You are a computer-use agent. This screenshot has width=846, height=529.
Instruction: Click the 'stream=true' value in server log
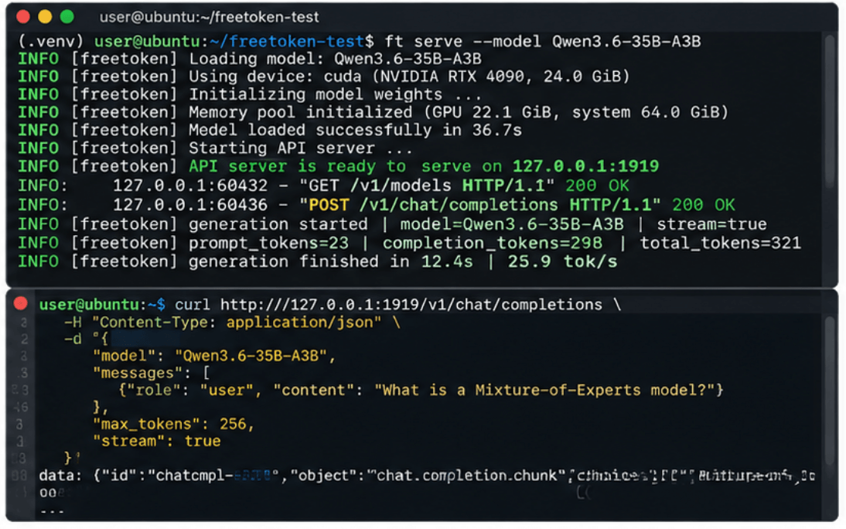(711, 224)
